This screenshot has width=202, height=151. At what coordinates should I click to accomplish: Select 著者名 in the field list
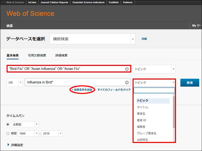tap(141, 114)
